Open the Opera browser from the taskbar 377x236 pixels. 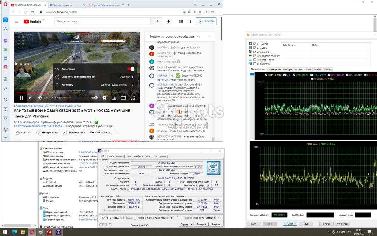click(x=32, y=232)
